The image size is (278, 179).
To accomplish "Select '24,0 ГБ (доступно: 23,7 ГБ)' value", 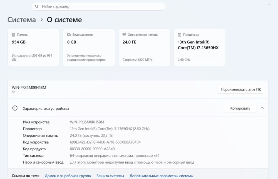I will pyautogui.click(x=92, y=136).
